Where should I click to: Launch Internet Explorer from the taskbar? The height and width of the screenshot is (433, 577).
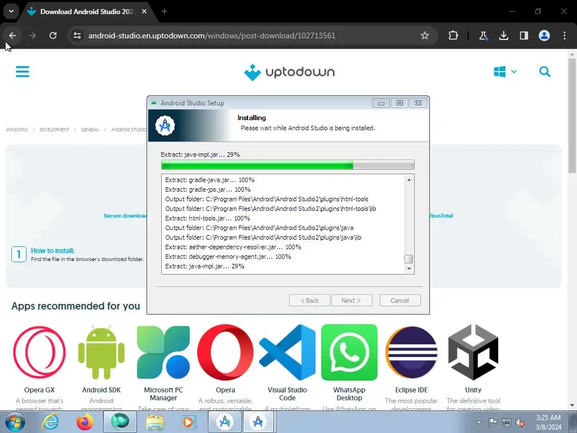[x=50, y=422]
